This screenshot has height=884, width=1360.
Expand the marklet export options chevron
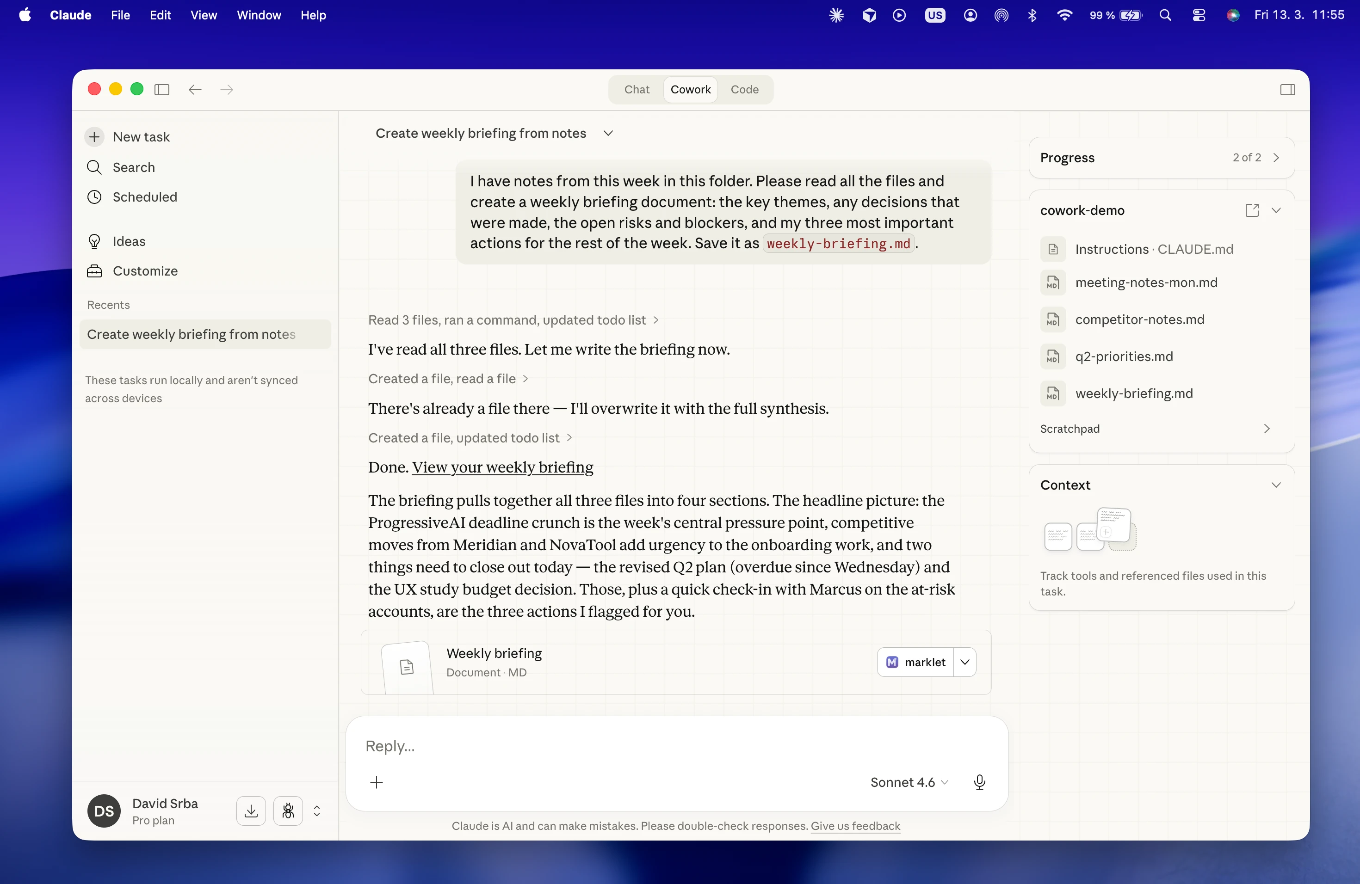coord(965,662)
